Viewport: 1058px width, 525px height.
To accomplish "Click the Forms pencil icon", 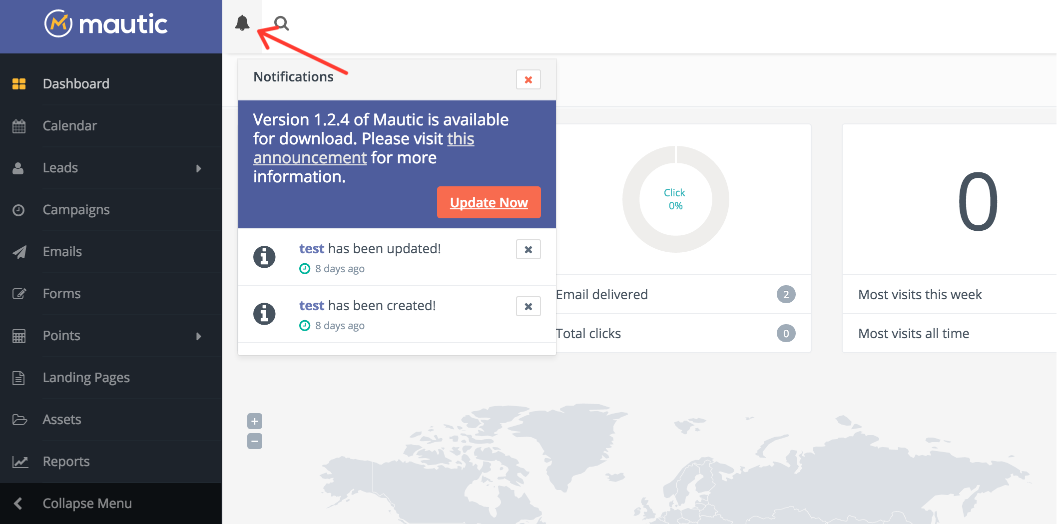I will (19, 294).
